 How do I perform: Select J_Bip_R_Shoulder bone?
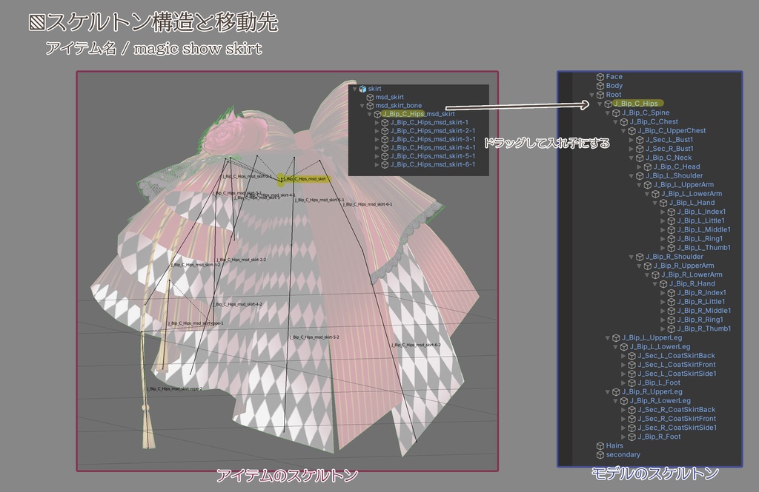pyautogui.click(x=675, y=257)
